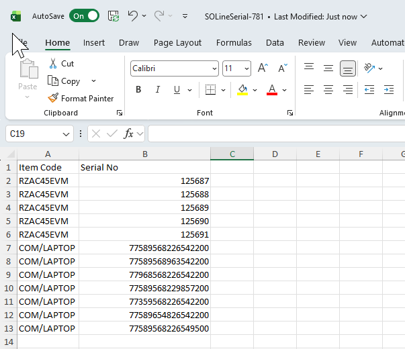
Task: Expand the Name Box dropdown arrow
Action: point(66,134)
